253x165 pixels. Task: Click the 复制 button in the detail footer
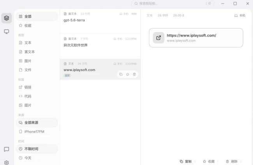click(186, 161)
